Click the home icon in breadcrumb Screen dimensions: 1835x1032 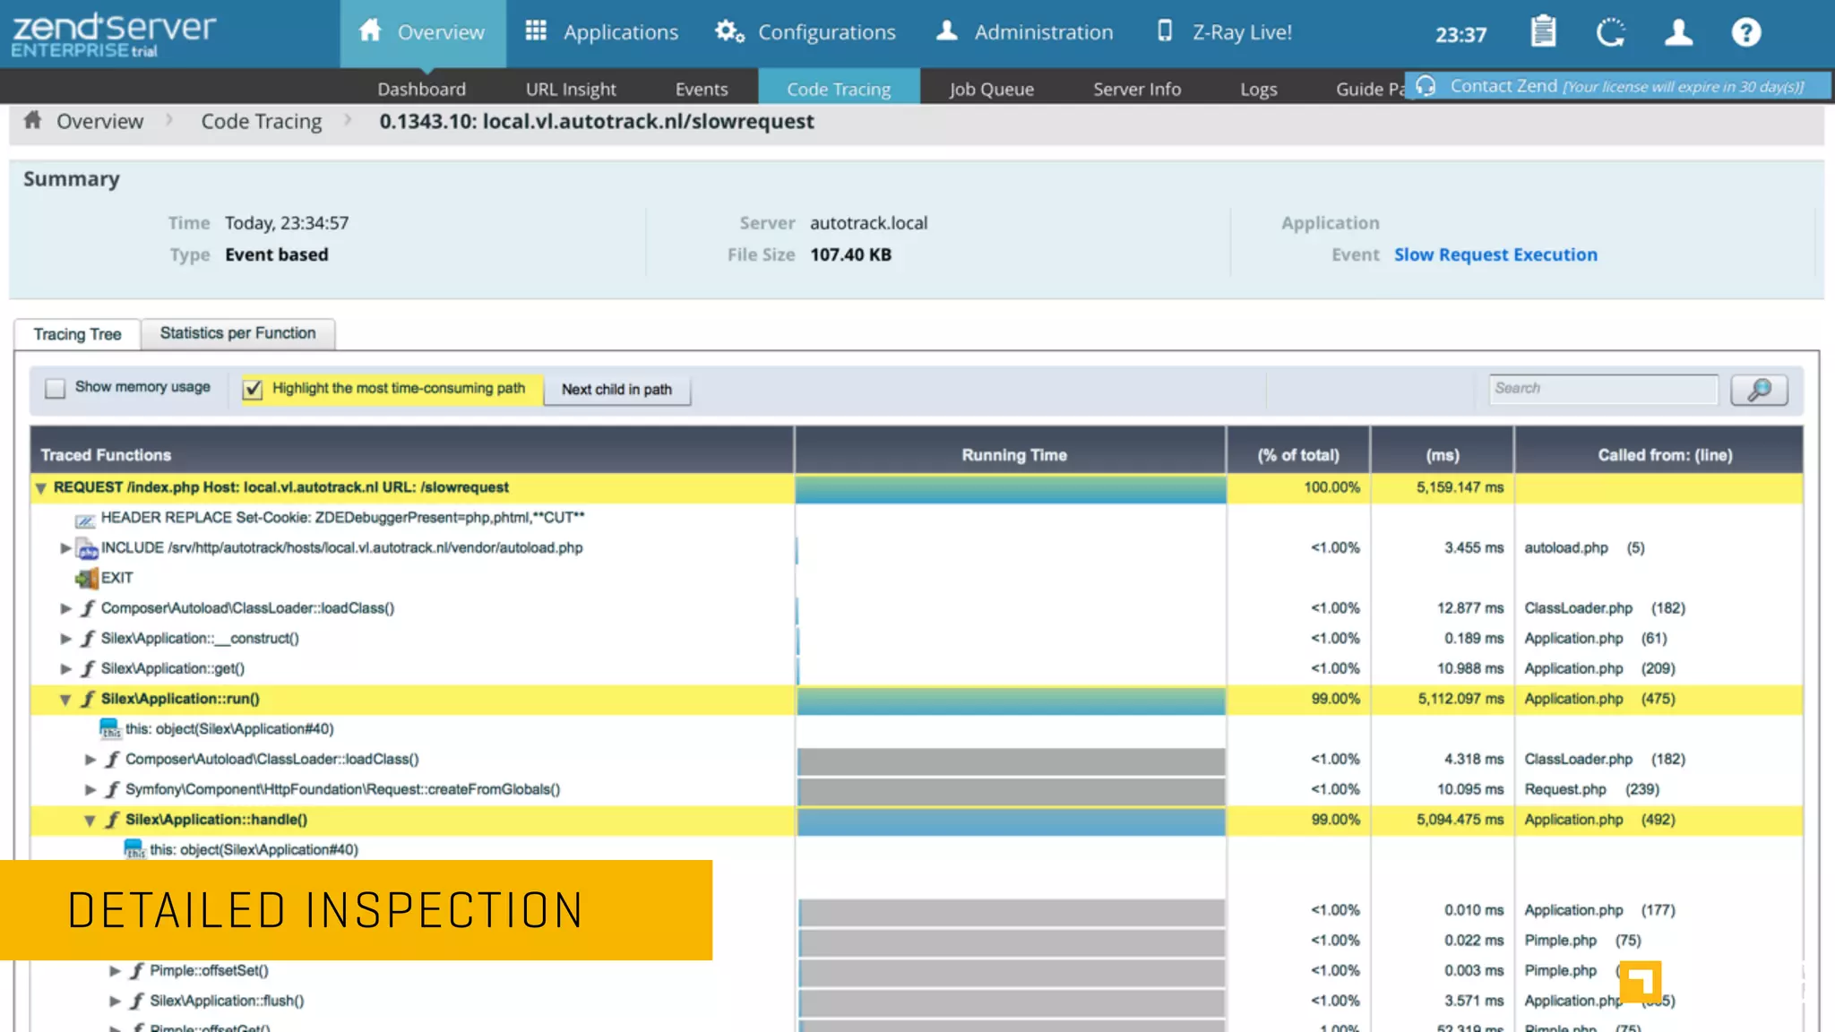[x=33, y=120]
